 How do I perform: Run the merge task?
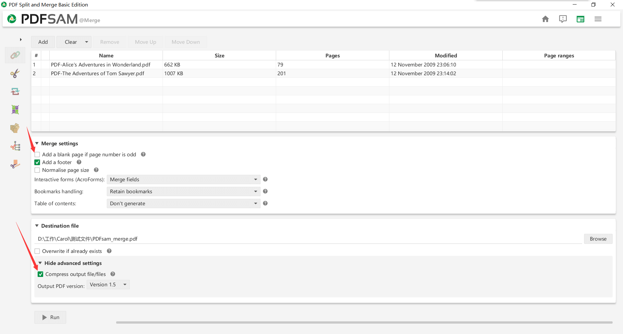(x=50, y=317)
